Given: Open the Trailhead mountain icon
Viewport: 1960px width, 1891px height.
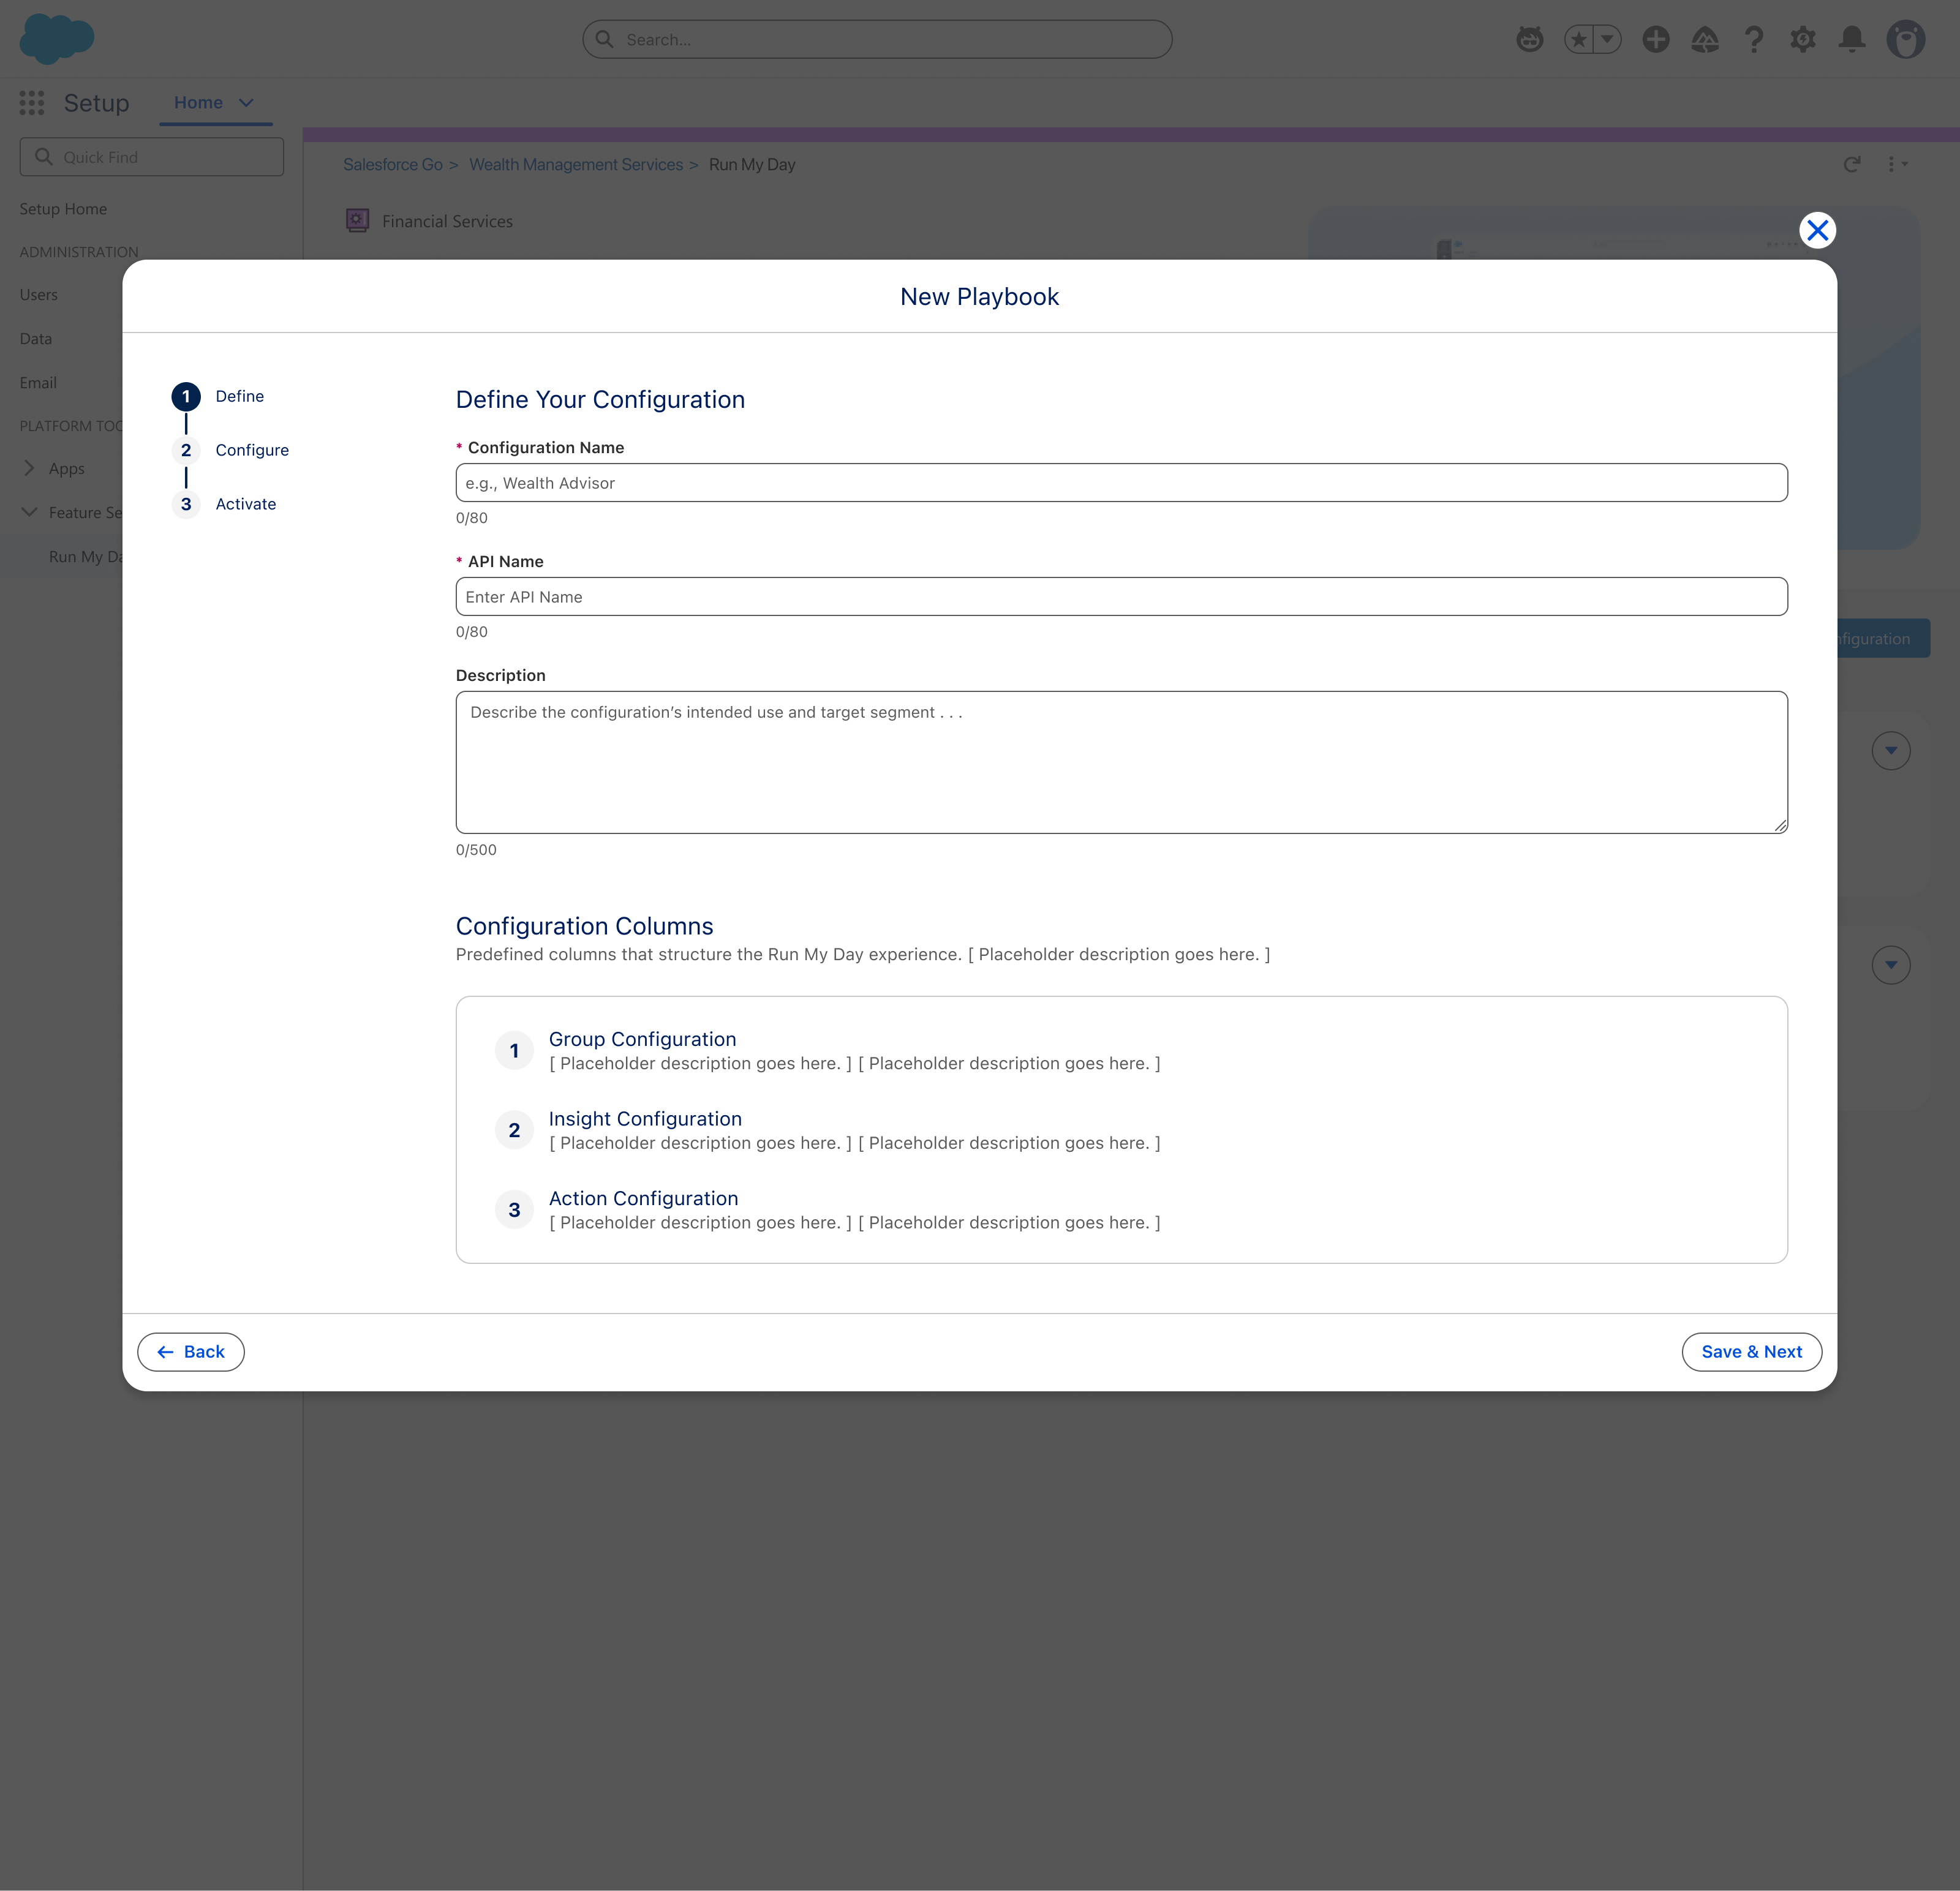Looking at the screenshot, I should point(1705,39).
